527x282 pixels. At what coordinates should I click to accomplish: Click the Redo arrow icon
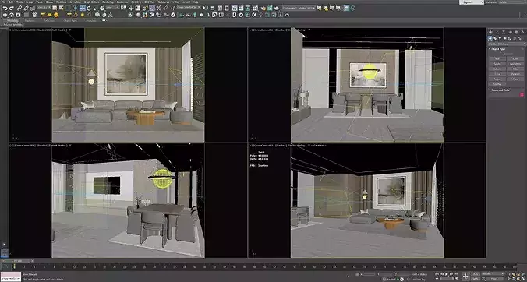click(12, 8)
